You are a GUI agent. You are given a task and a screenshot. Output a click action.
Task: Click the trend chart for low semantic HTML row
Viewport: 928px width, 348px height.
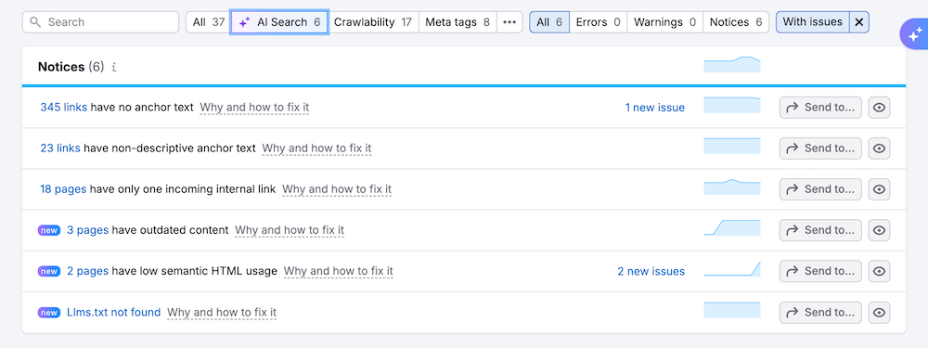pyautogui.click(x=732, y=269)
